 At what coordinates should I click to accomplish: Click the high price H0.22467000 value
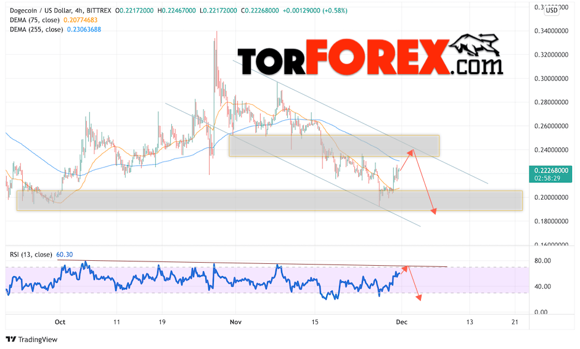pos(176,10)
